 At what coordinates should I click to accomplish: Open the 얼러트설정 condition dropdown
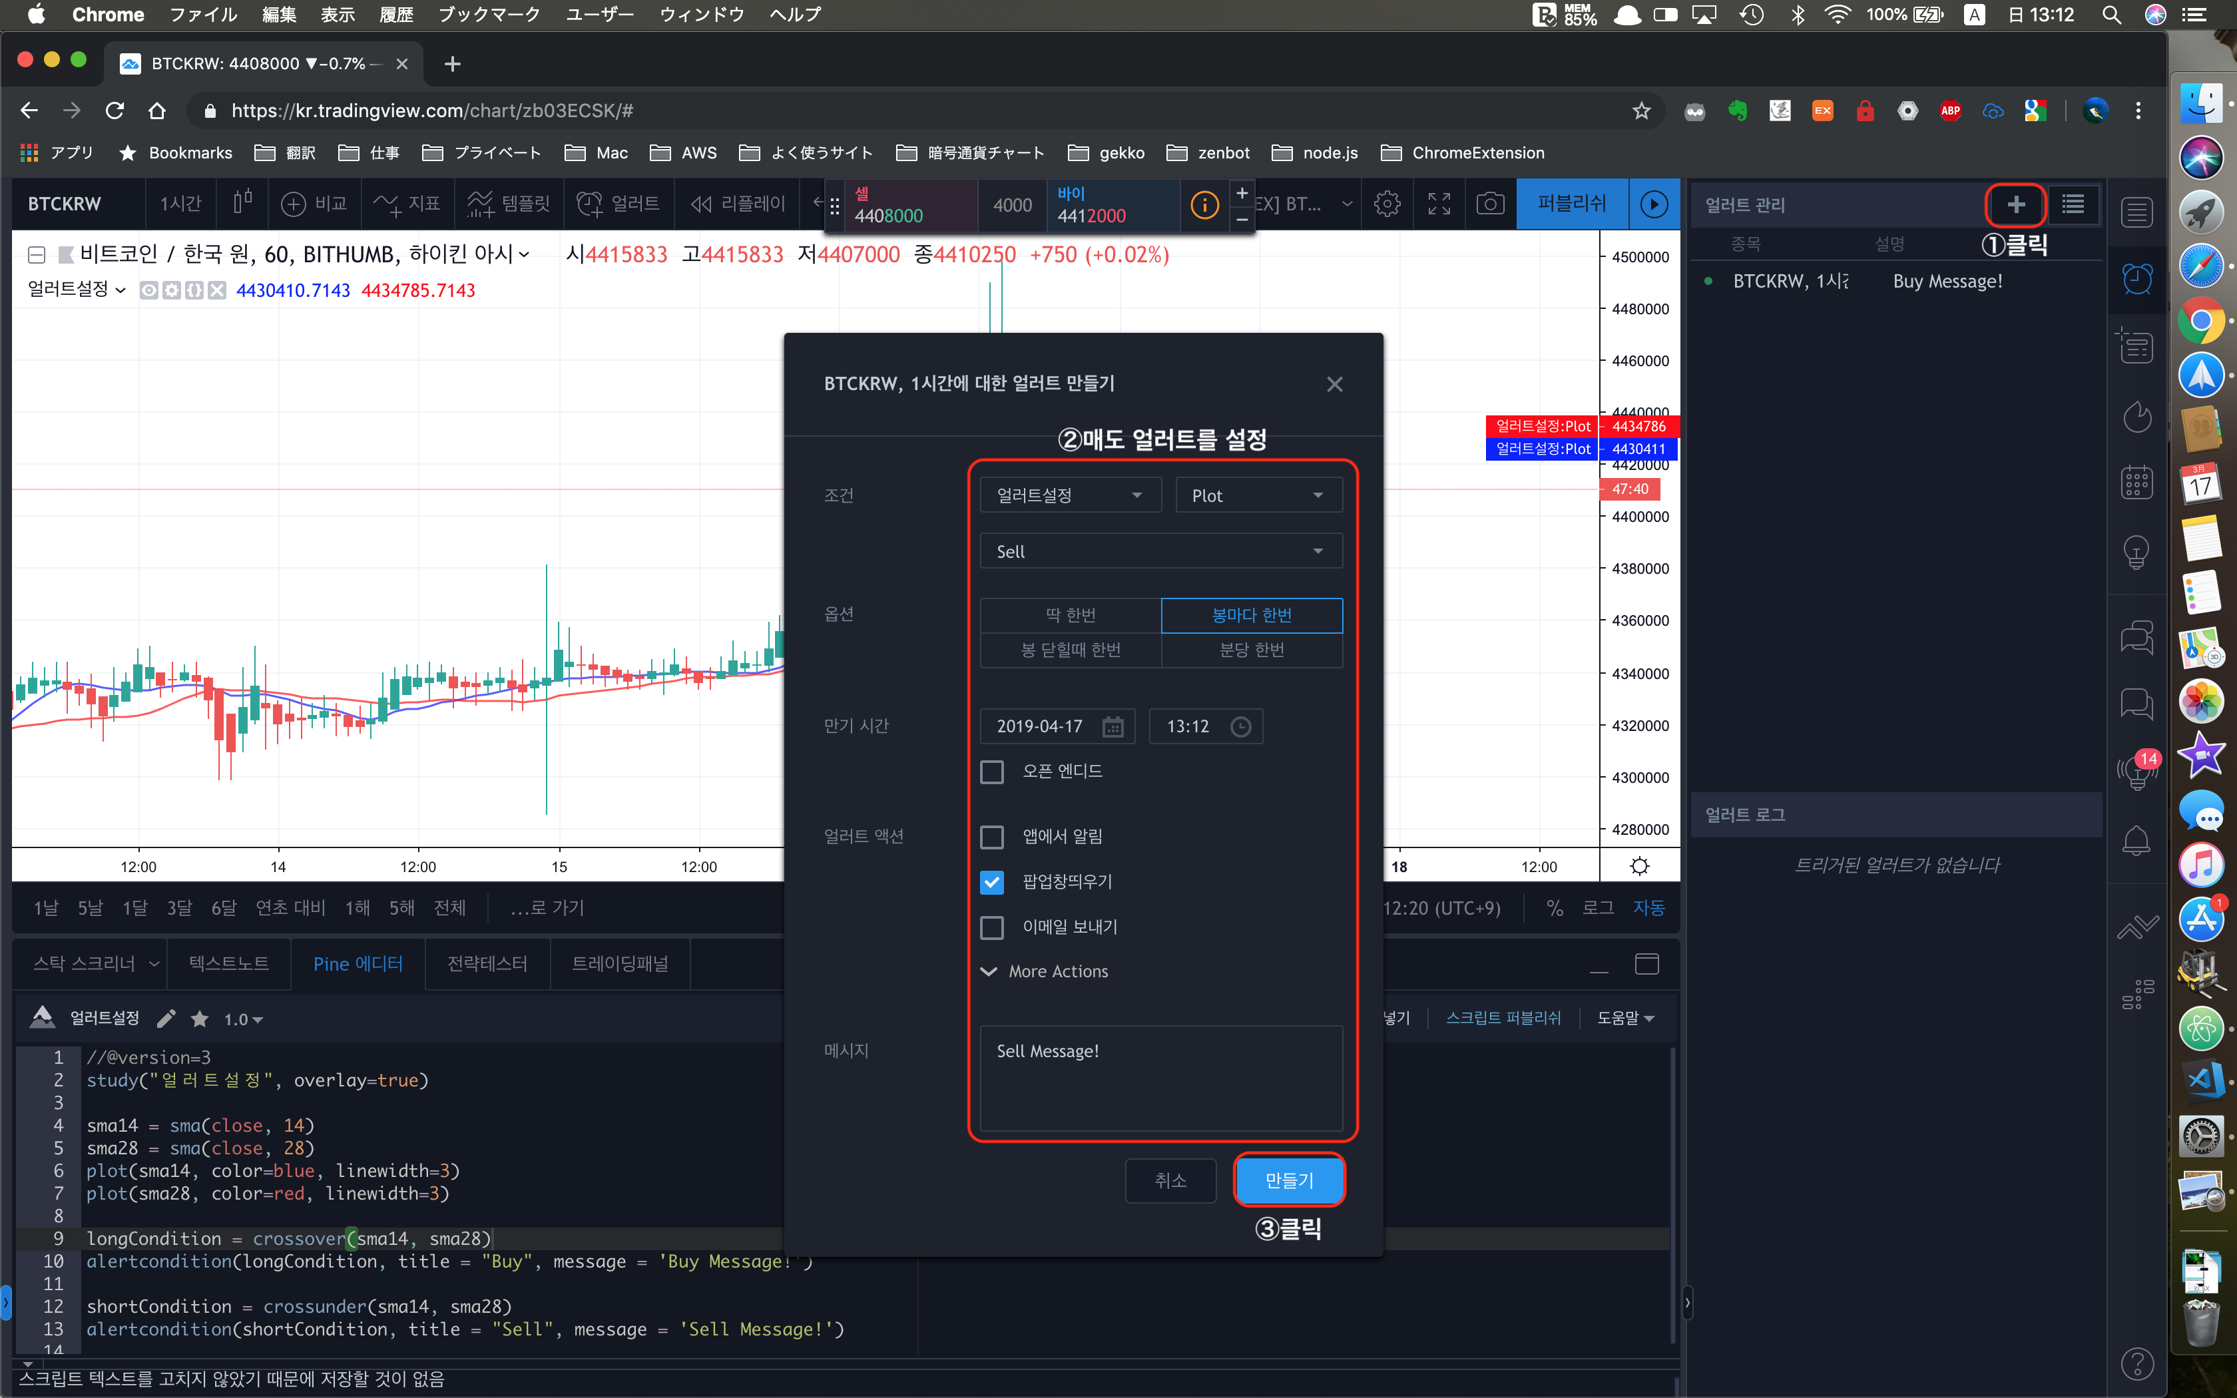coord(1071,495)
